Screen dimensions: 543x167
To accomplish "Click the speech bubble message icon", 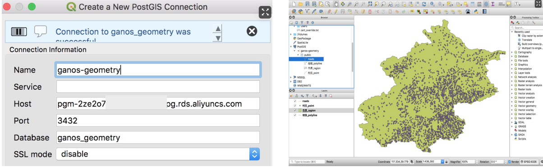I will [x=41, y=31].
